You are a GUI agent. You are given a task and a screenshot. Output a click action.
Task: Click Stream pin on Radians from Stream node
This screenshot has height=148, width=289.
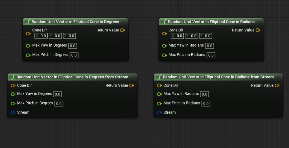[x=159, y=112]
